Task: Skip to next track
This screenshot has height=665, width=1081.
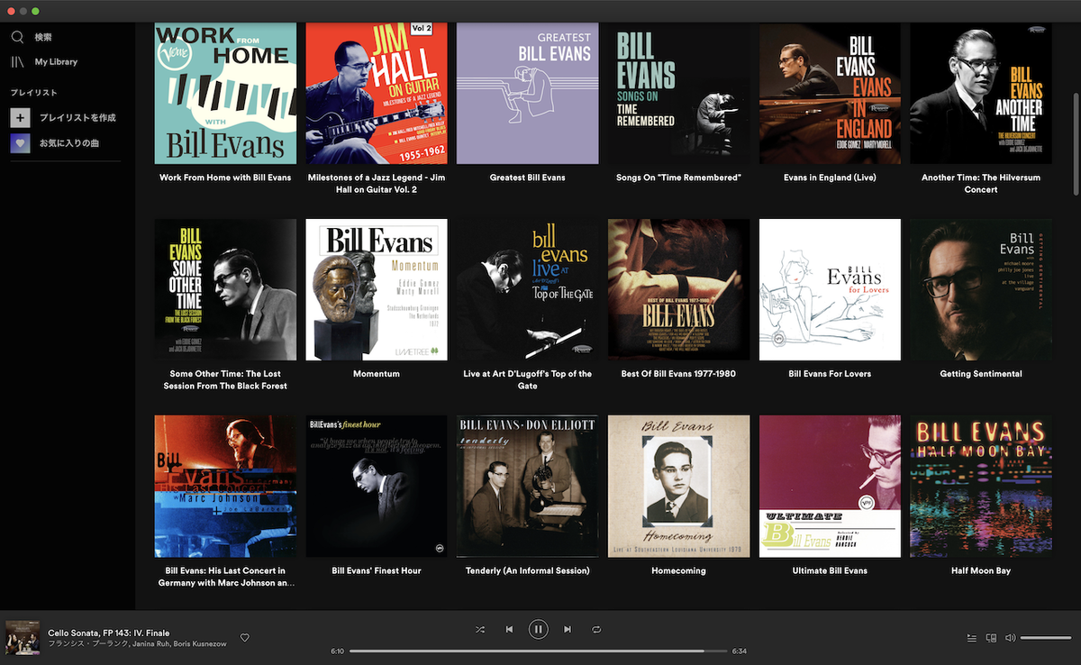Action: [x=567, y=629]
